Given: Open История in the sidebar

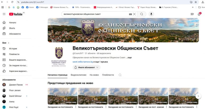Looking at the screenshot, I should pos(13,49).
